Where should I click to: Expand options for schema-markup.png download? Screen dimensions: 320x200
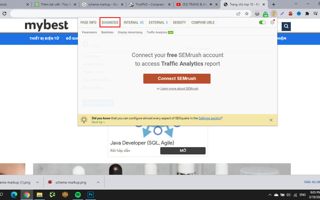(98, 182)
